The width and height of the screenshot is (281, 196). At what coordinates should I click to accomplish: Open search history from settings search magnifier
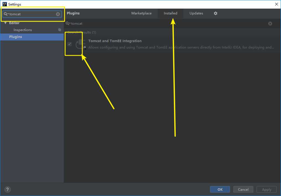(x=6, y=14)
